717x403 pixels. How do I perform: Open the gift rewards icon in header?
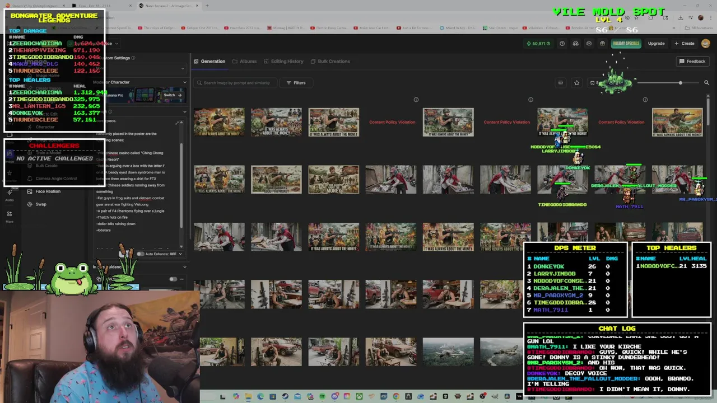[602, 44]
